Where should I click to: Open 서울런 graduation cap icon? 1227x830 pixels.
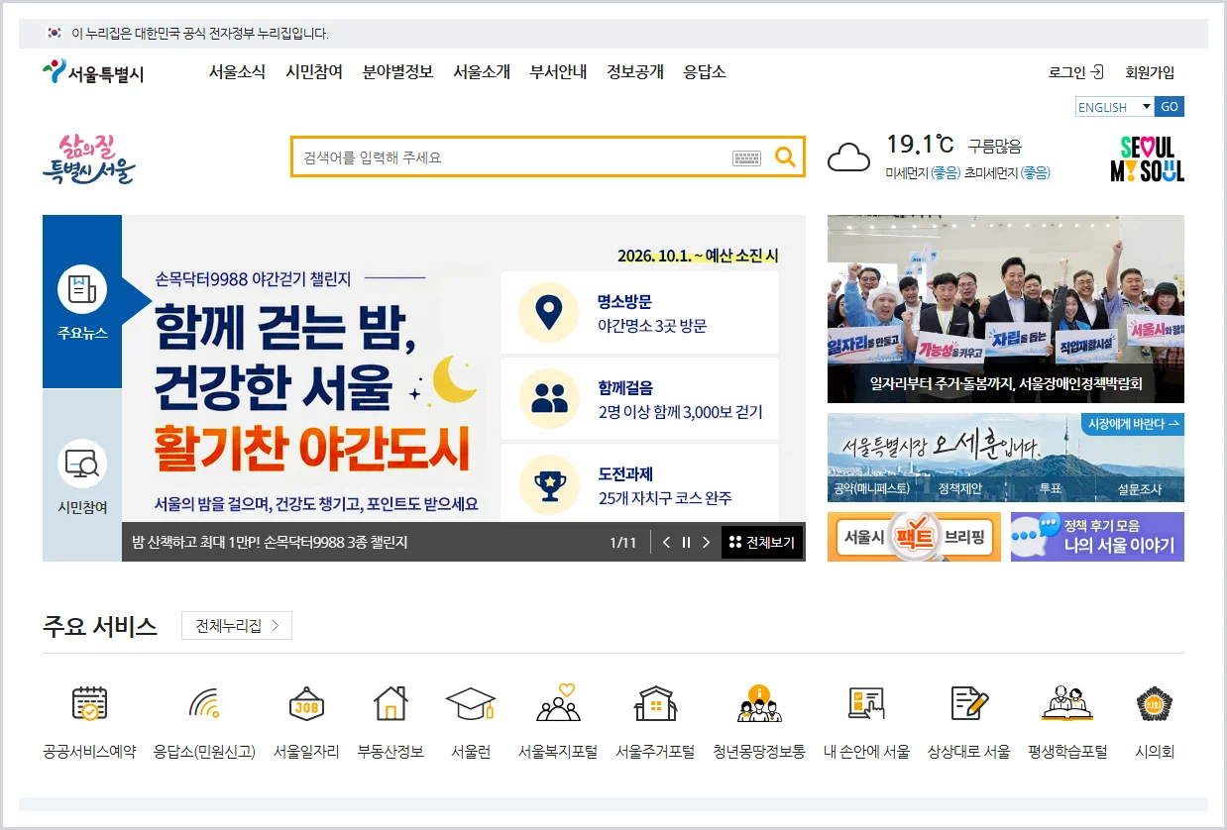coord(471,703)
